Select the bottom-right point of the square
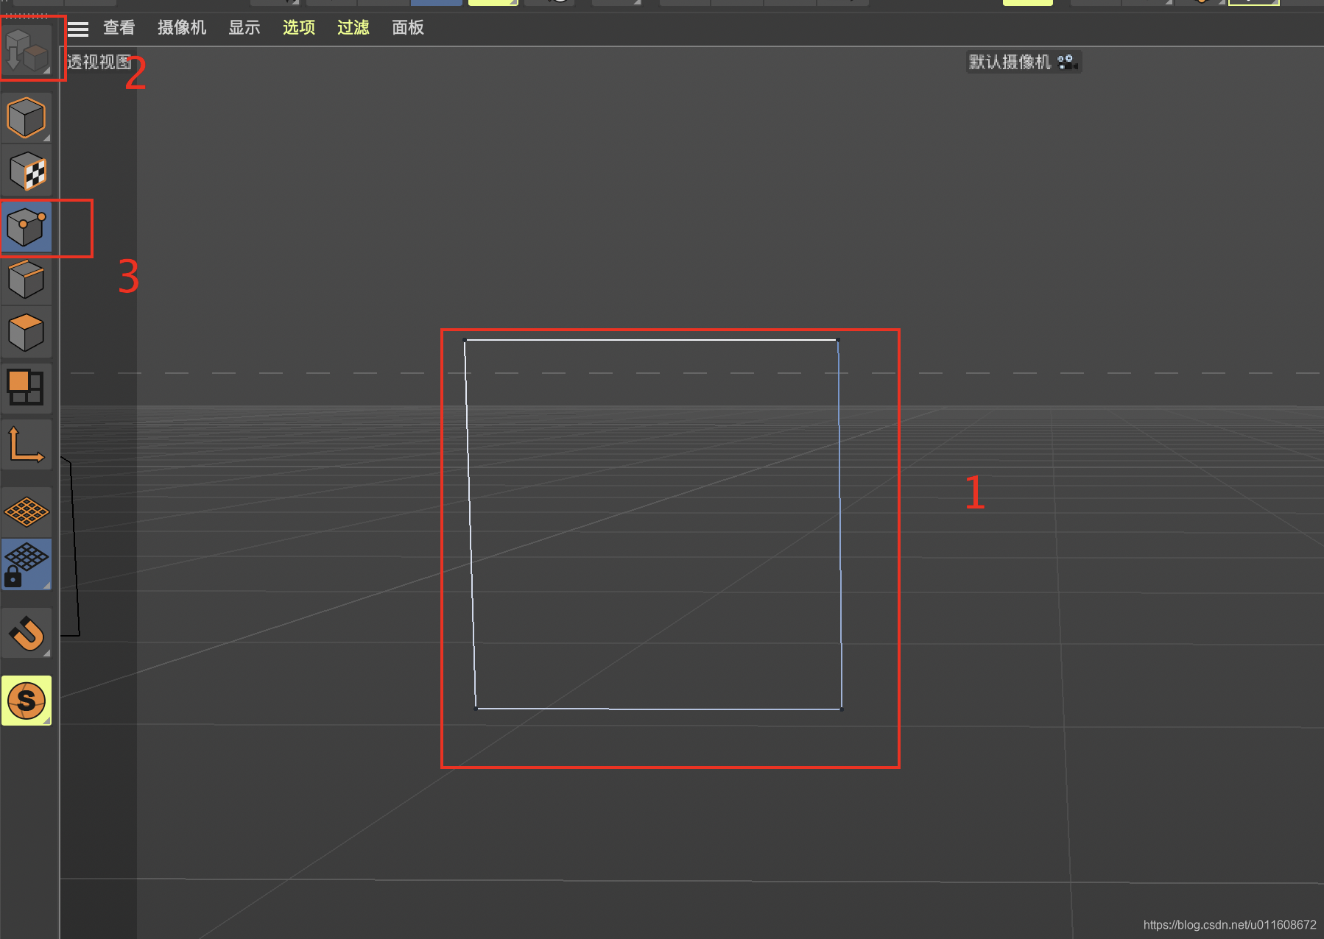Image resolution: width=1324 pixels, height=939 pixels. coord(842,709)
